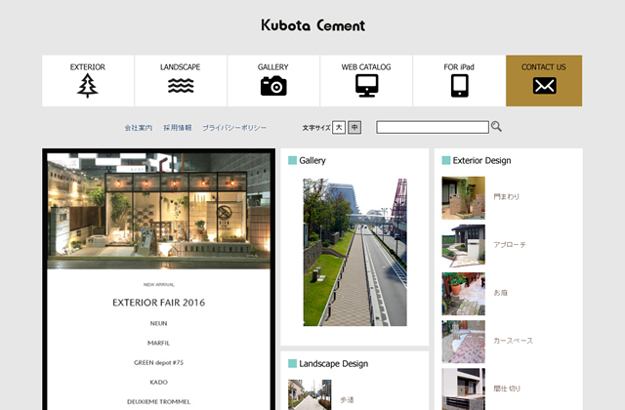The image size is (625, 410).
Task: Set text size to 中
Action: pyautogui.click(x=354, y=128)
